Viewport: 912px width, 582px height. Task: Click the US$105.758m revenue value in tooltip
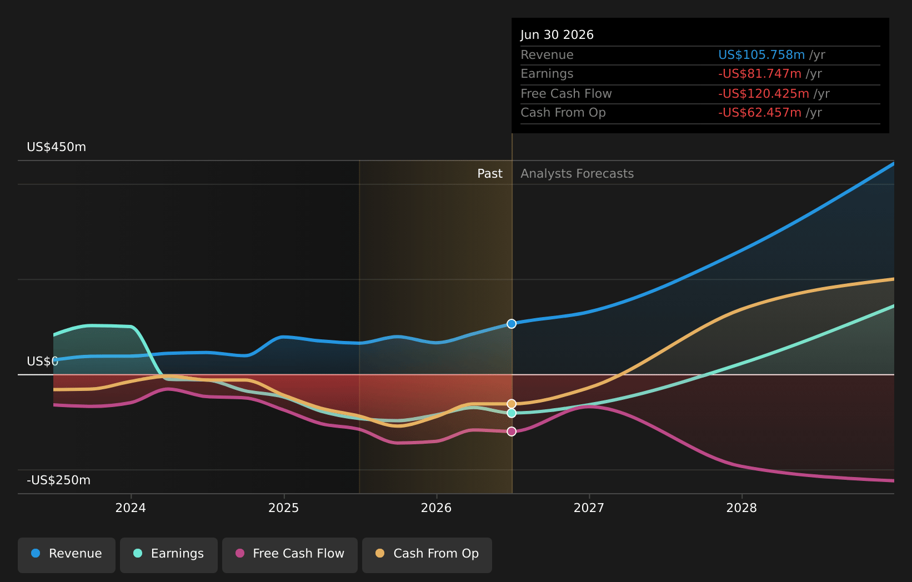tap(761, 55)
